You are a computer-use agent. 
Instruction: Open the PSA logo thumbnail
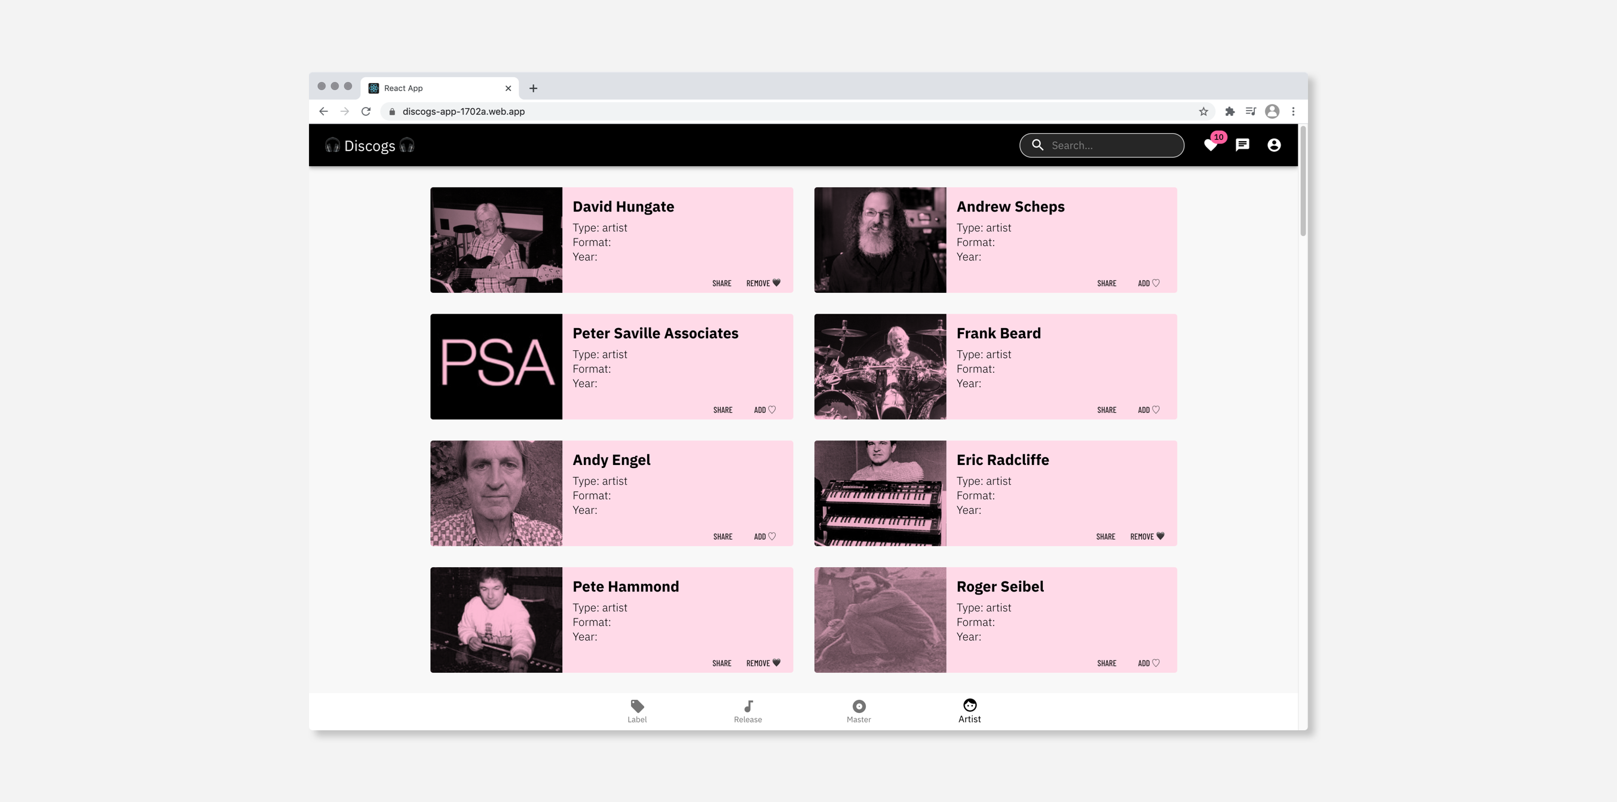pyautogui.click(x=496, y=366)
